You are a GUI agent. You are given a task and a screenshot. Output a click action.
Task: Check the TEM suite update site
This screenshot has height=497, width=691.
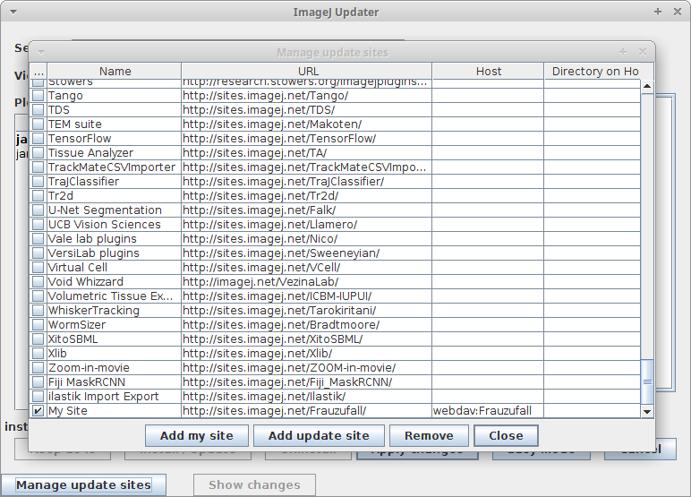pyautogui.click(x=38, y=124)
